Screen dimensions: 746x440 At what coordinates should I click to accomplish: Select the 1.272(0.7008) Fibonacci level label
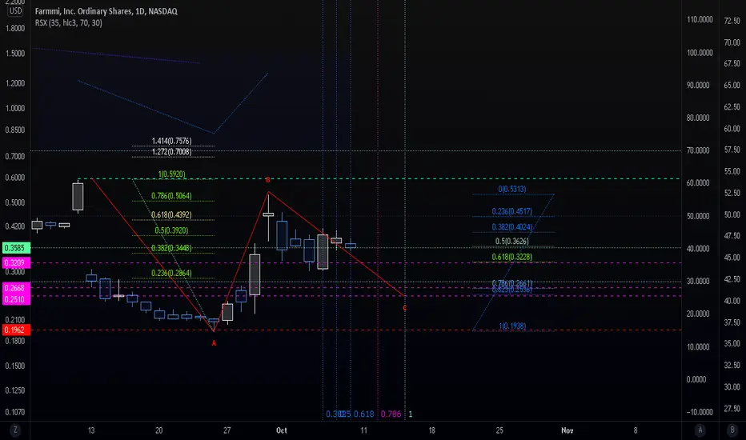[172, 152]
